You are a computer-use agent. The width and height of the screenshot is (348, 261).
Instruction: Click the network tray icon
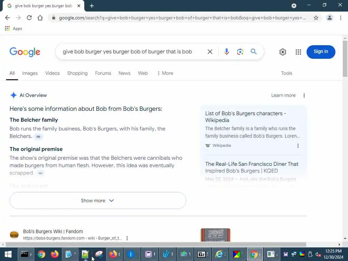[x=294, y=254]
